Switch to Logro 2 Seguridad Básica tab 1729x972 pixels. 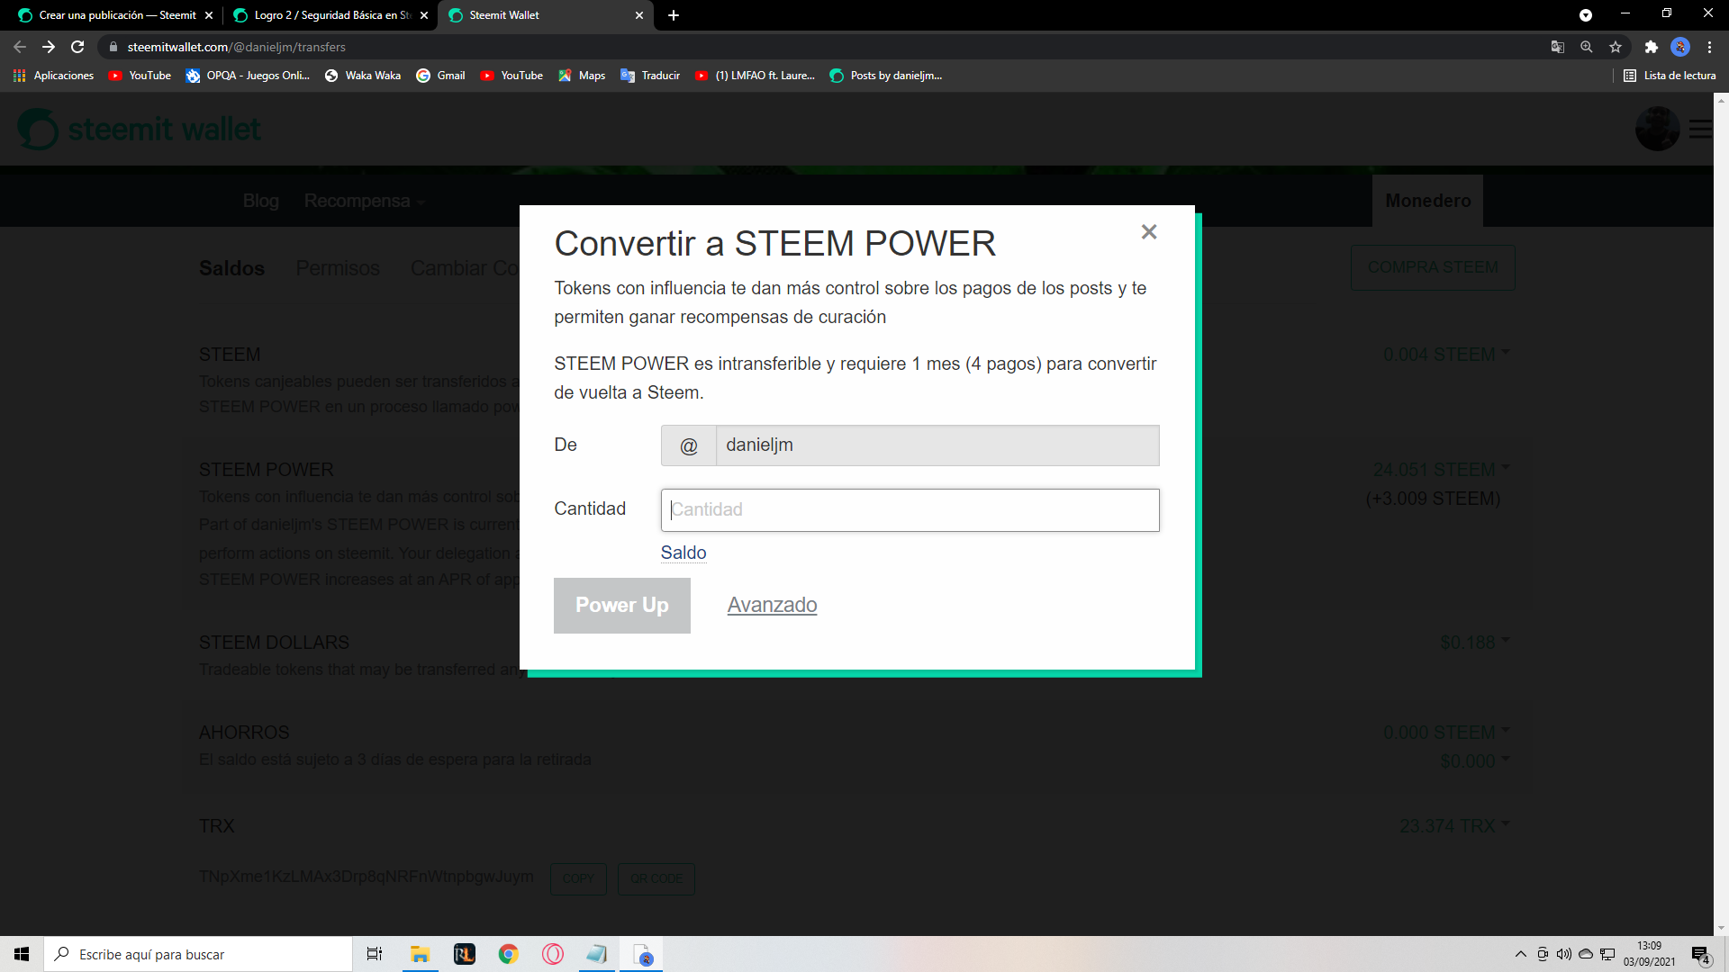[331, 15]
